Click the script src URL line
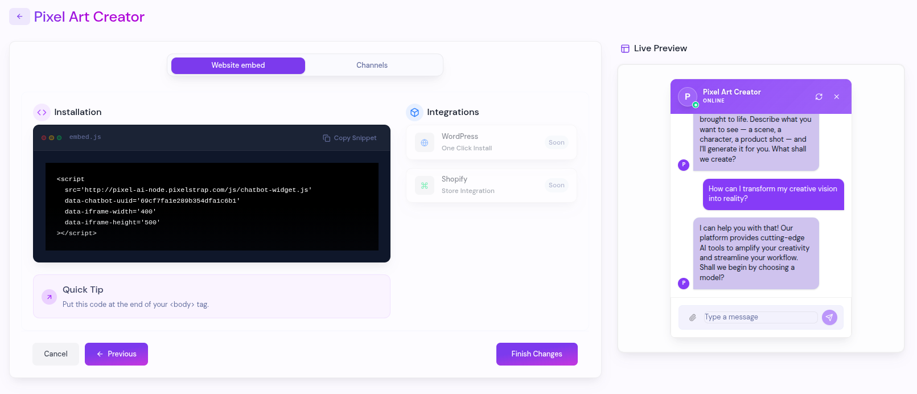The width and height of the screenshot is (917, 394). click(188, 190)
